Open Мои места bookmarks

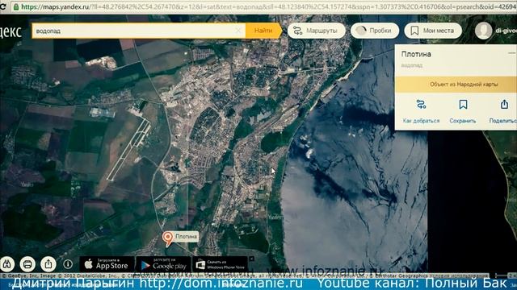pos(433,31)
